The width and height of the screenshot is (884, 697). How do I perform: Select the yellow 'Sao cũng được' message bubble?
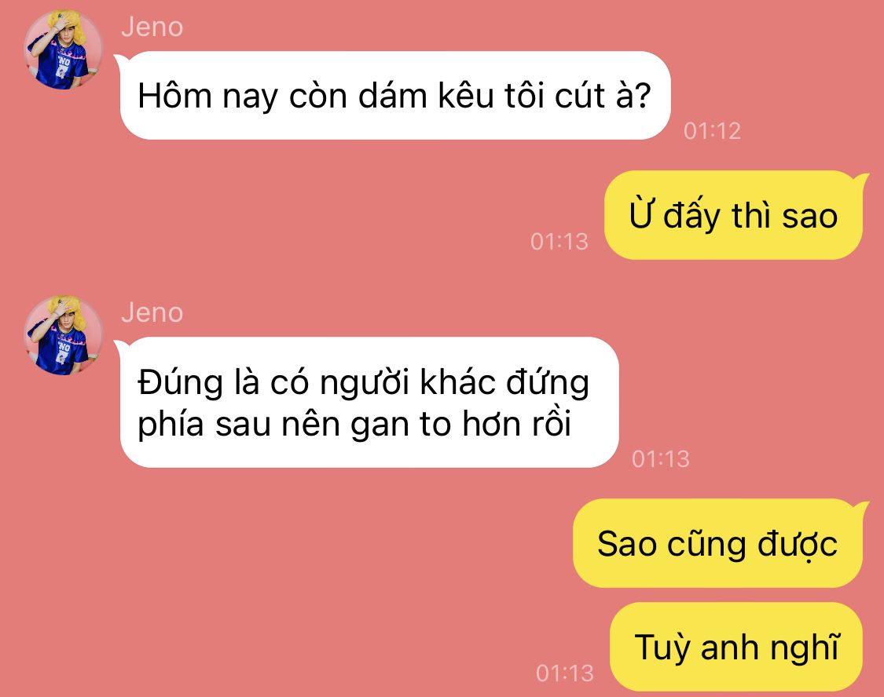point(717,543)
